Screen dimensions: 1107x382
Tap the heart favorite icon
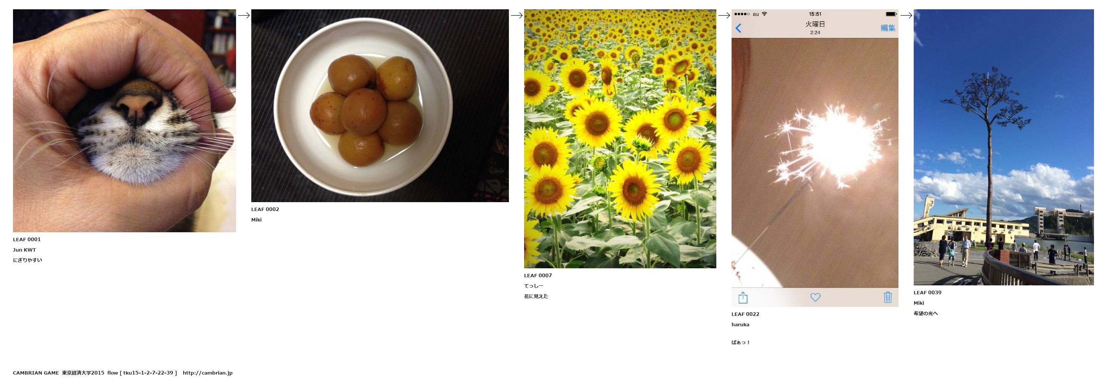(x=815, y=297)
